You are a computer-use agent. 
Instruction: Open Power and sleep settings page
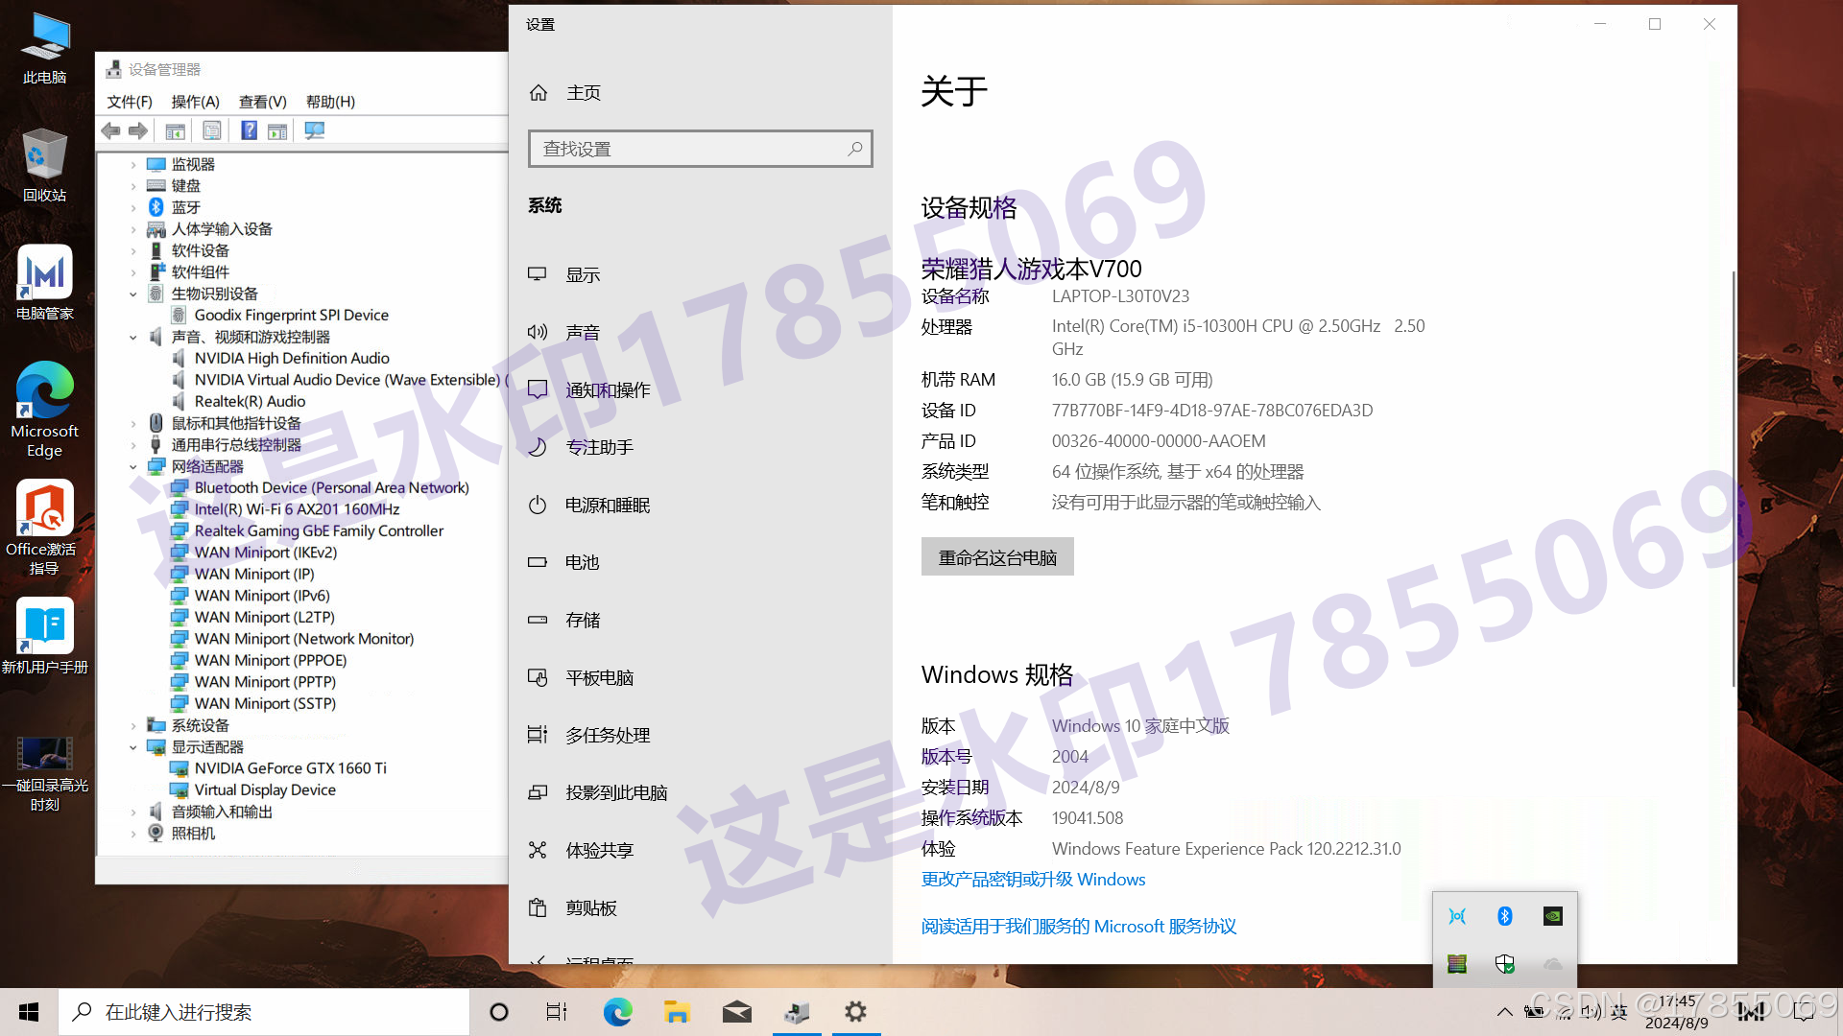click(x=607, y=506)
